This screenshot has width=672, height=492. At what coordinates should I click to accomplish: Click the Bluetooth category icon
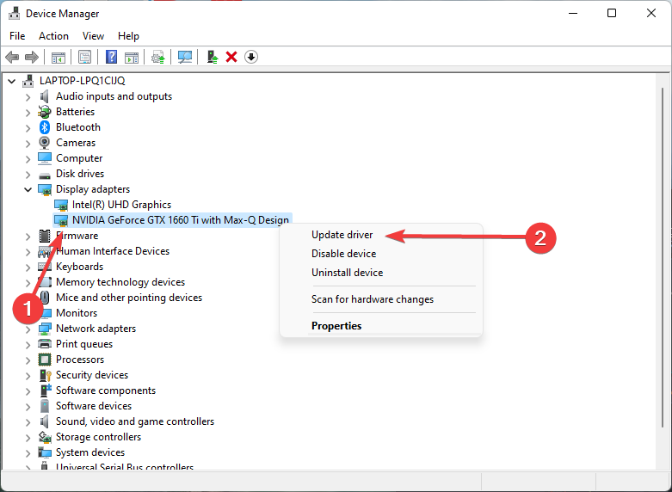click(45, 127)
